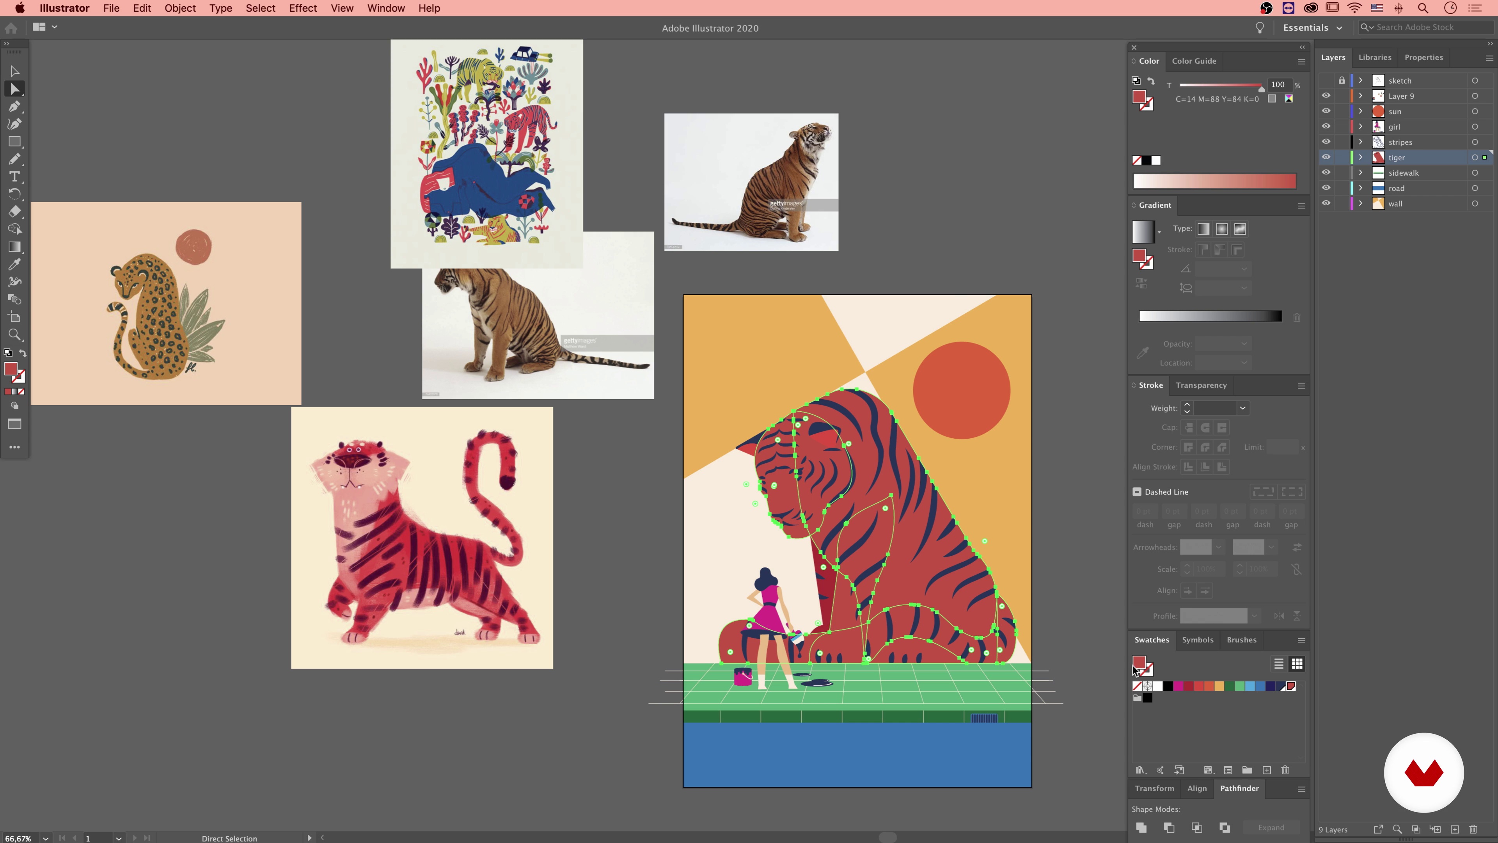Click the Minus Front shape mode icon
This screenshot has height=843, width=1498.
point(1169,828)
